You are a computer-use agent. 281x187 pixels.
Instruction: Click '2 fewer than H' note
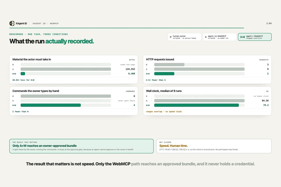coord(21,111)
